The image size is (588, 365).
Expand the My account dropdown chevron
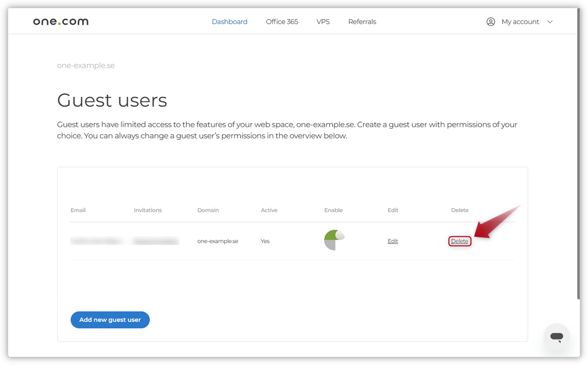point(550,22)
